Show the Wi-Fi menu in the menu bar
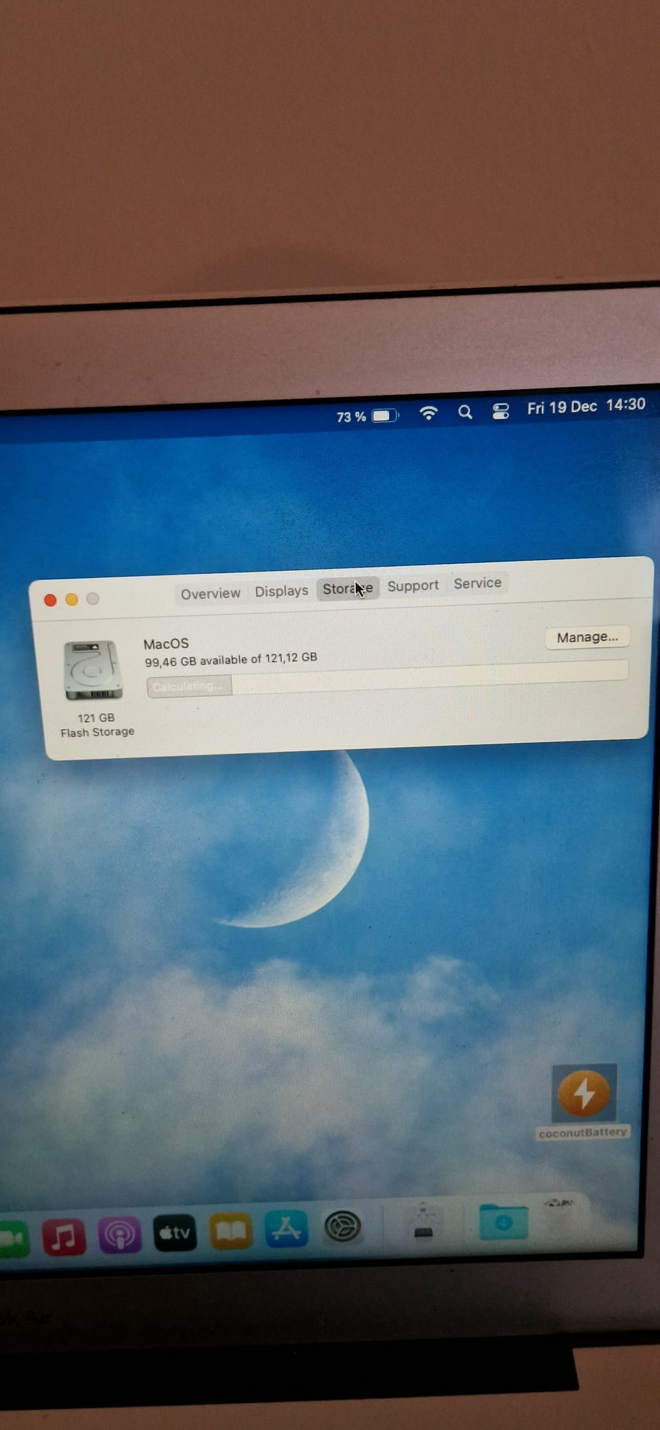Screen dimensions: 660x1430 click(x=428, y=413)
